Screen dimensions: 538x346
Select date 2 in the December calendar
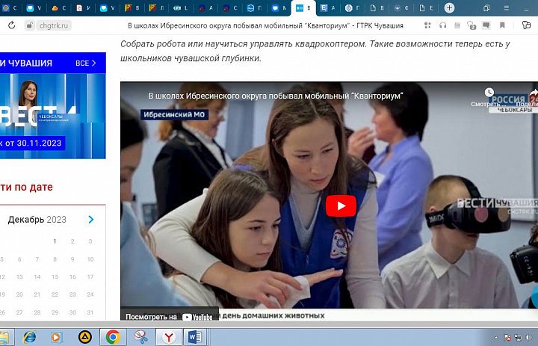72,241
